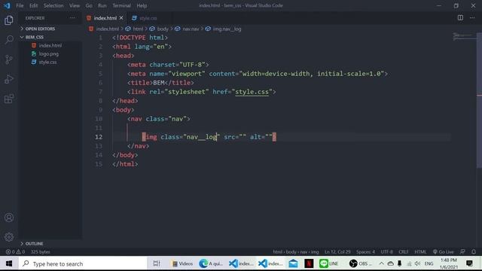Click the volume icon in system tray

417,263
